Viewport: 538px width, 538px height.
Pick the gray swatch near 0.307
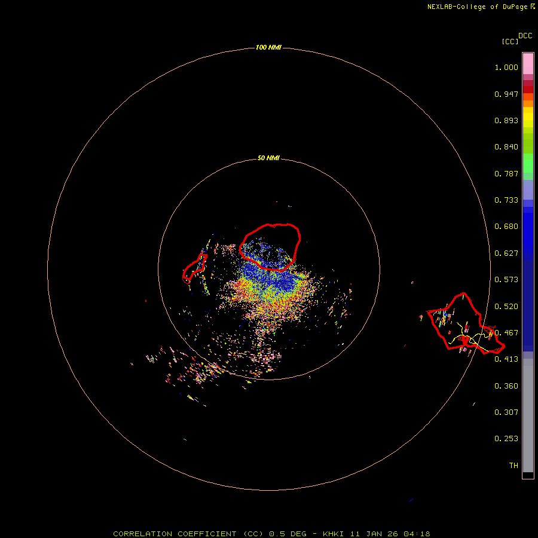528,418
